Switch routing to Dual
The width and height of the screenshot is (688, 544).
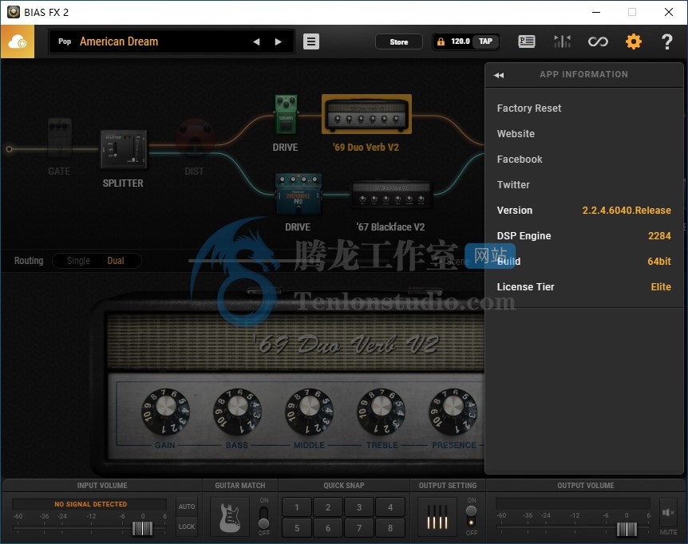point(116,260)
